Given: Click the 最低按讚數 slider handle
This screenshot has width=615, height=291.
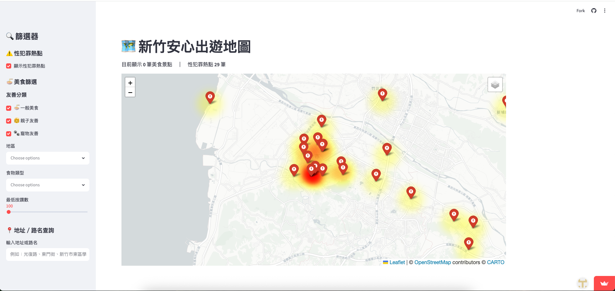Looking at the screenshot, I should [9, 212].
